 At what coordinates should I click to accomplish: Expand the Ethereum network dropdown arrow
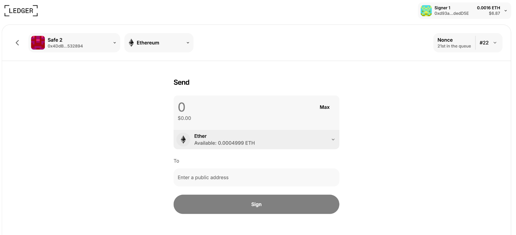tap(188, 43)
